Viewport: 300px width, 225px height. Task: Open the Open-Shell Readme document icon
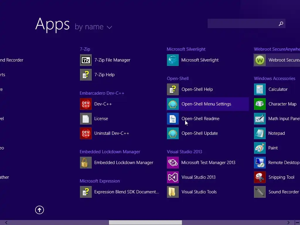click(x=173, y=119)
